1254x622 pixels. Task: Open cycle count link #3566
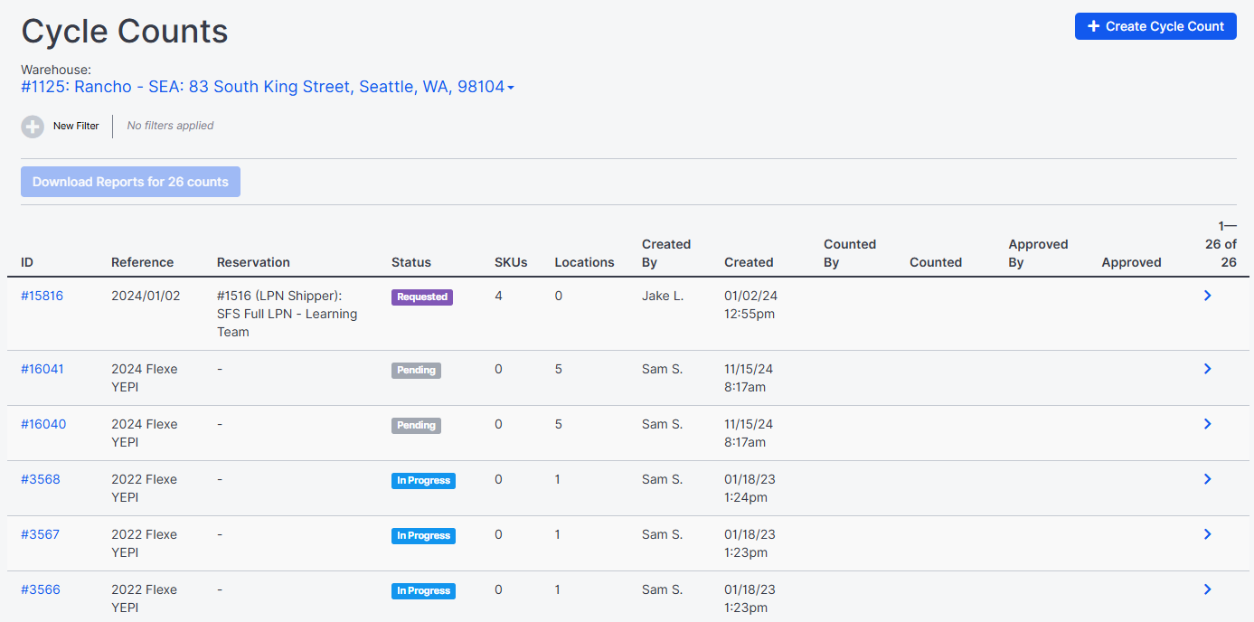(41, 589)
